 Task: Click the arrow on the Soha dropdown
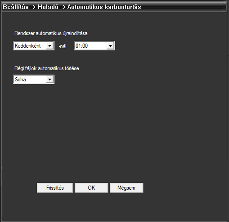(x=49, y=80)
